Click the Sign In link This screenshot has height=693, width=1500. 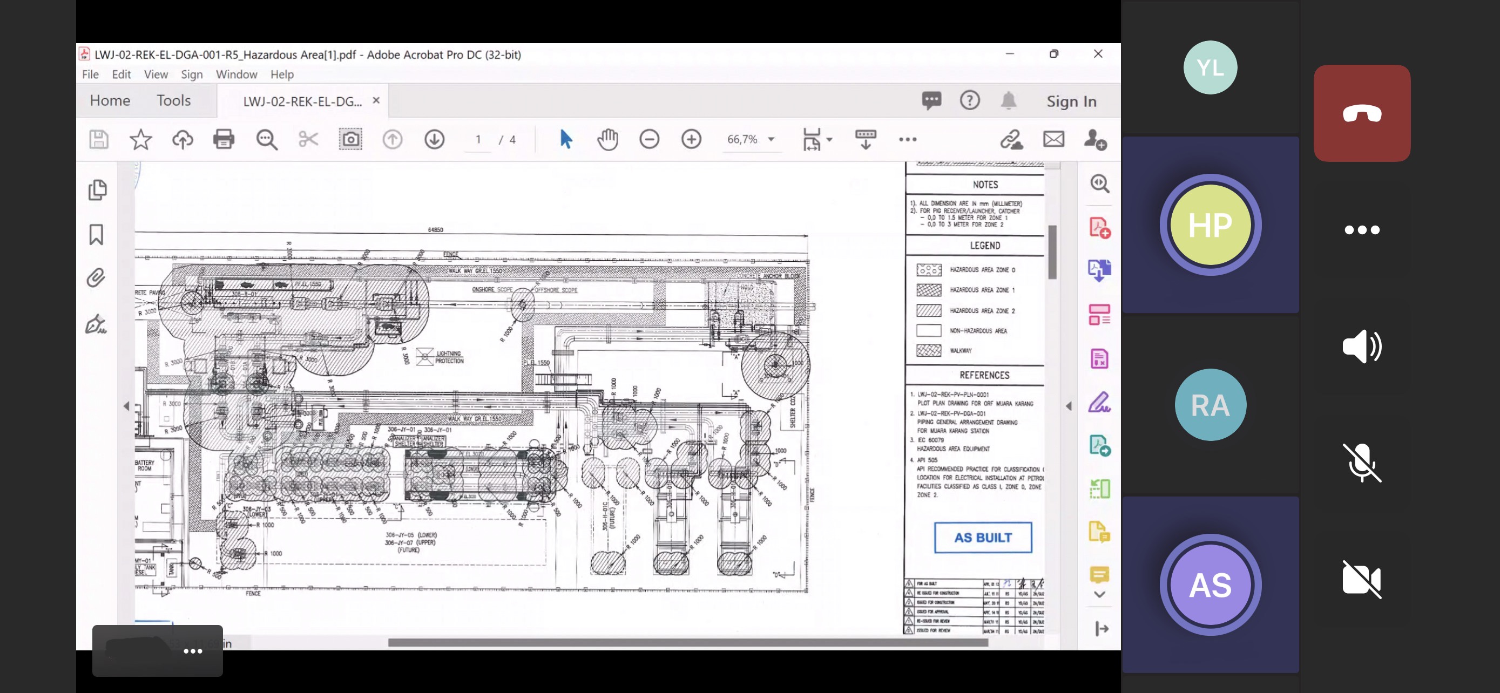1071,101
